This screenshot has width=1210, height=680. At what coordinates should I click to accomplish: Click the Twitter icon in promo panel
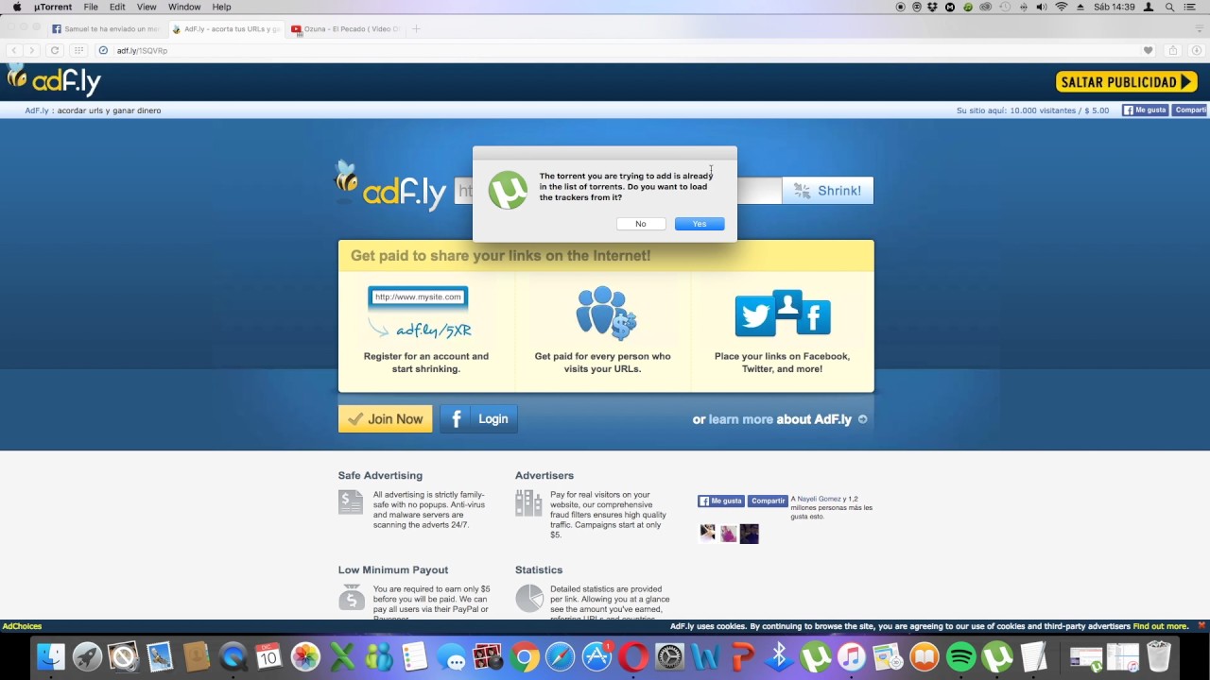755,317
